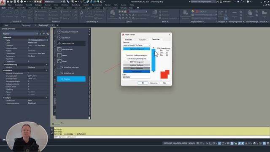
Task: Click the Open file icon in quick access toolbar
Action: click(x=11, y=2)
